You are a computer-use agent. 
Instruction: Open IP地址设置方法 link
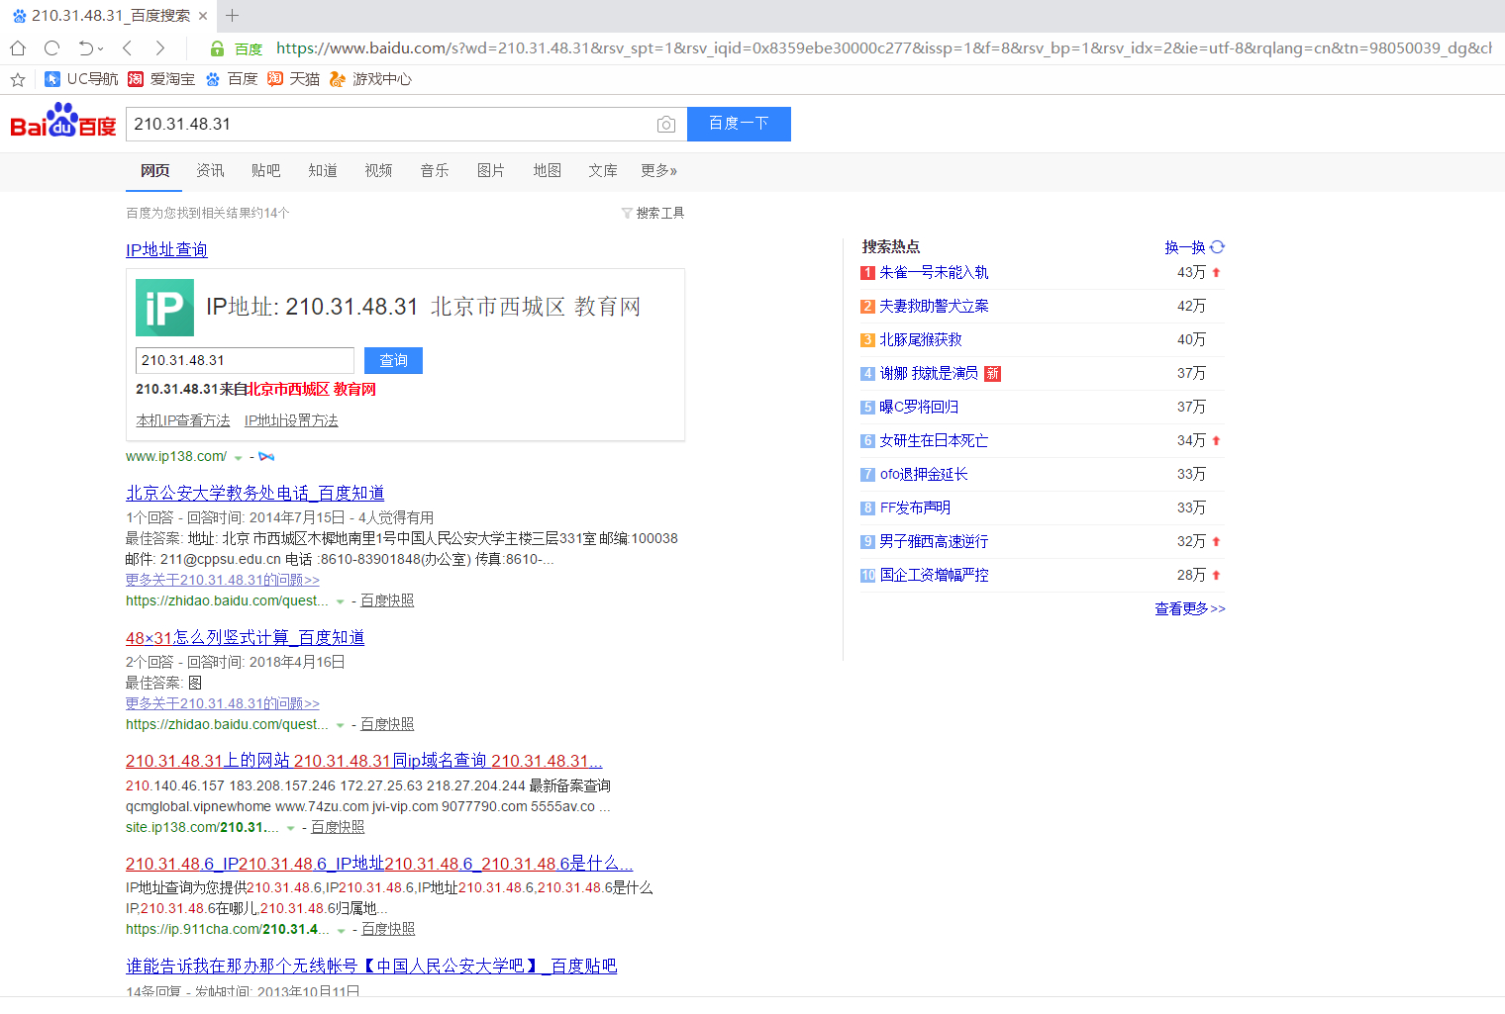point(291,421)
